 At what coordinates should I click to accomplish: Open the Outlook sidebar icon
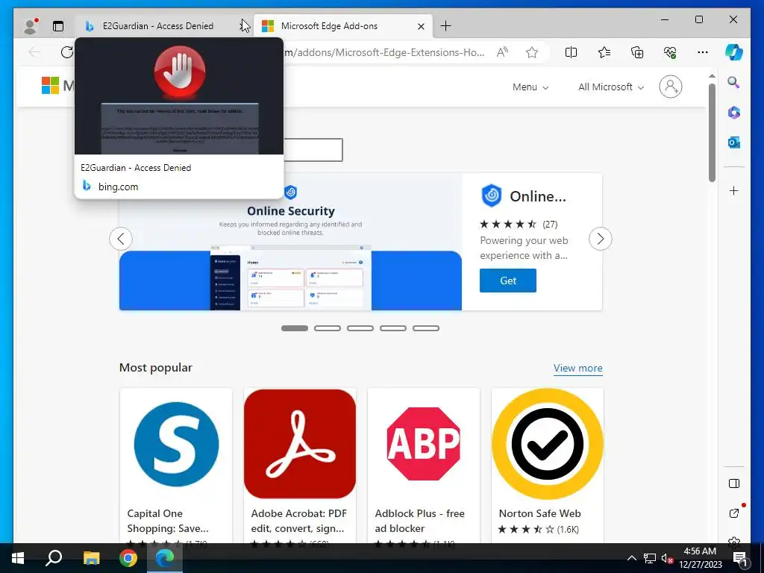tap(734, 143)
